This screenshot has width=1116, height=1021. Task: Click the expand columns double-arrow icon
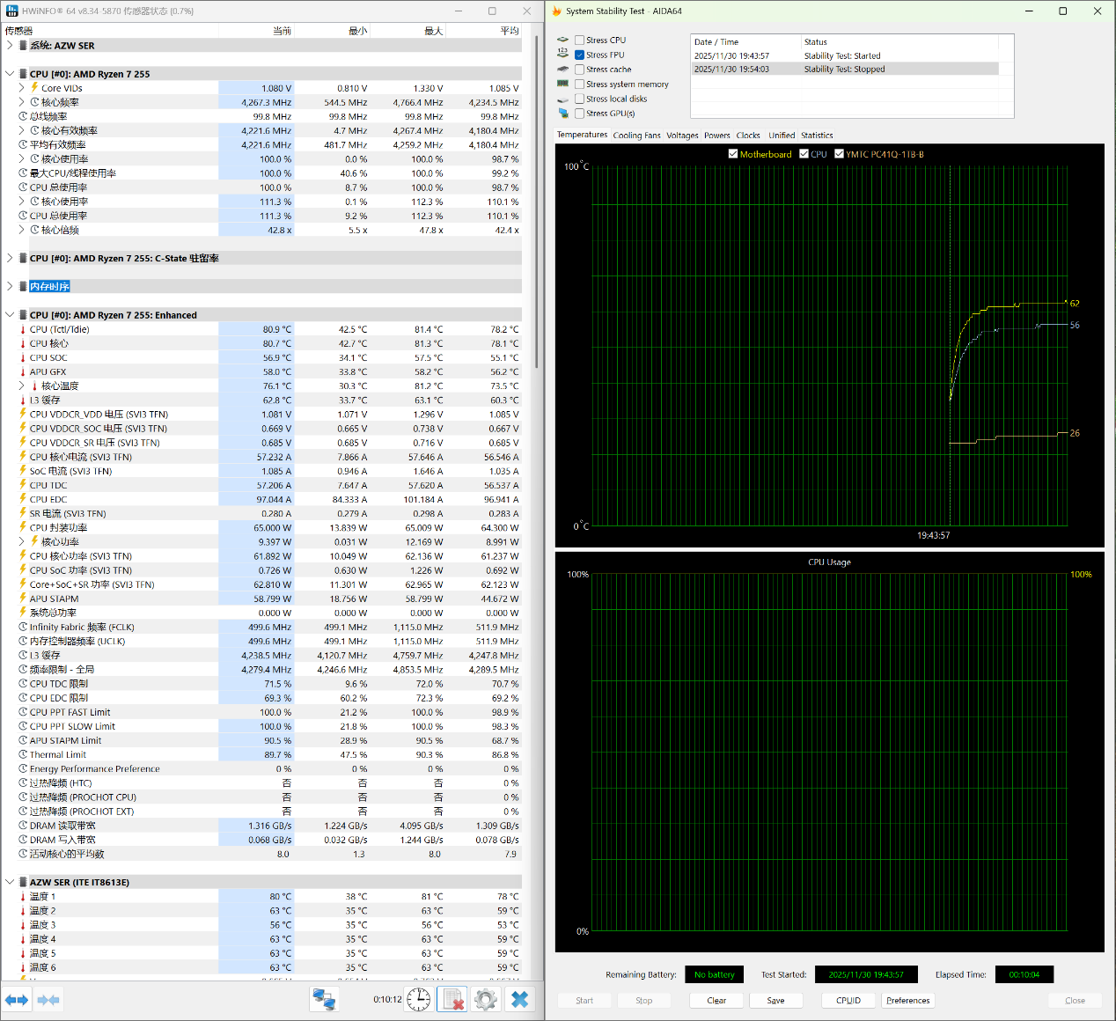(17, 1000)
